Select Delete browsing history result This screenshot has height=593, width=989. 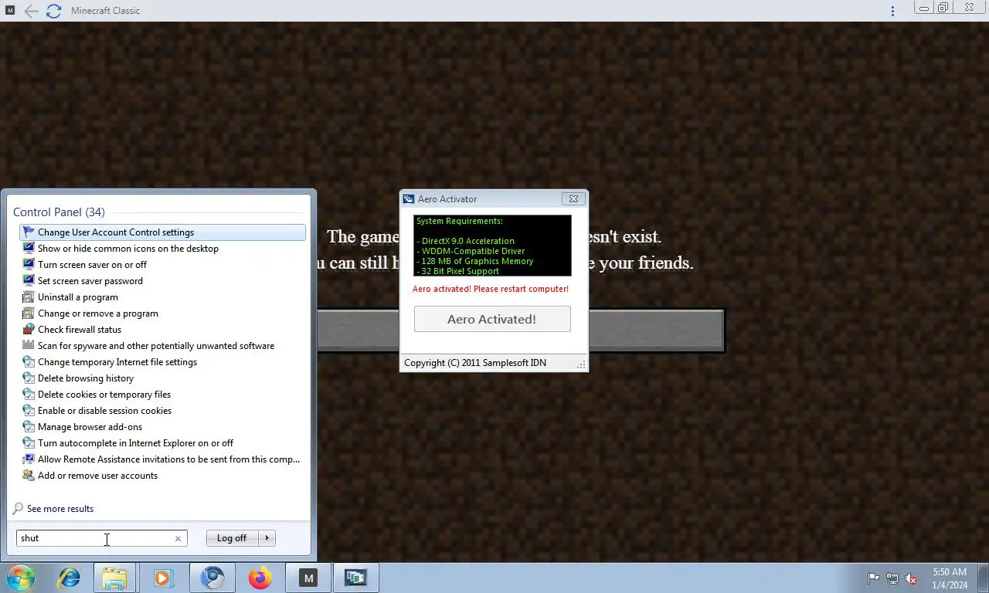point(162,378)
